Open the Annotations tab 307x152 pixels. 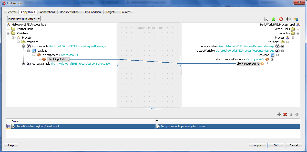click(x=47, y=12)
